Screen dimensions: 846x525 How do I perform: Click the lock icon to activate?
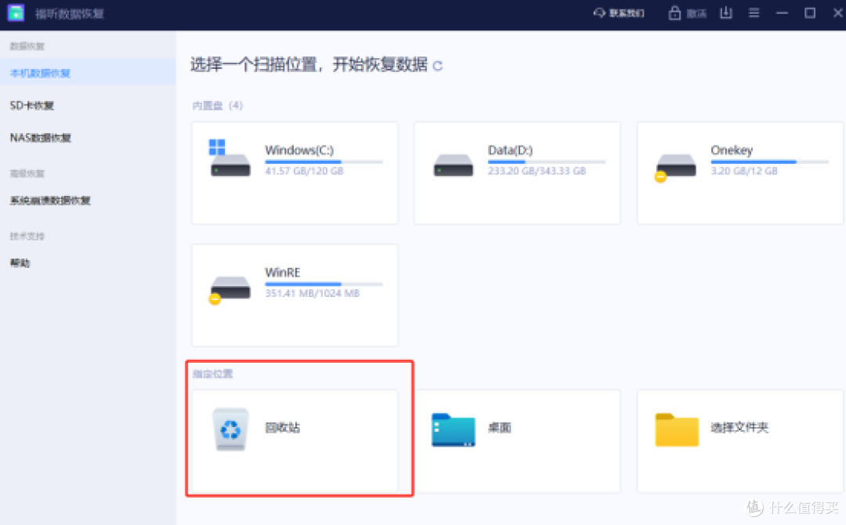674,13
